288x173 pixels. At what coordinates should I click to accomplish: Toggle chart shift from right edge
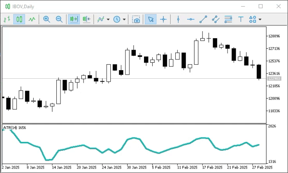coord(86,19)
